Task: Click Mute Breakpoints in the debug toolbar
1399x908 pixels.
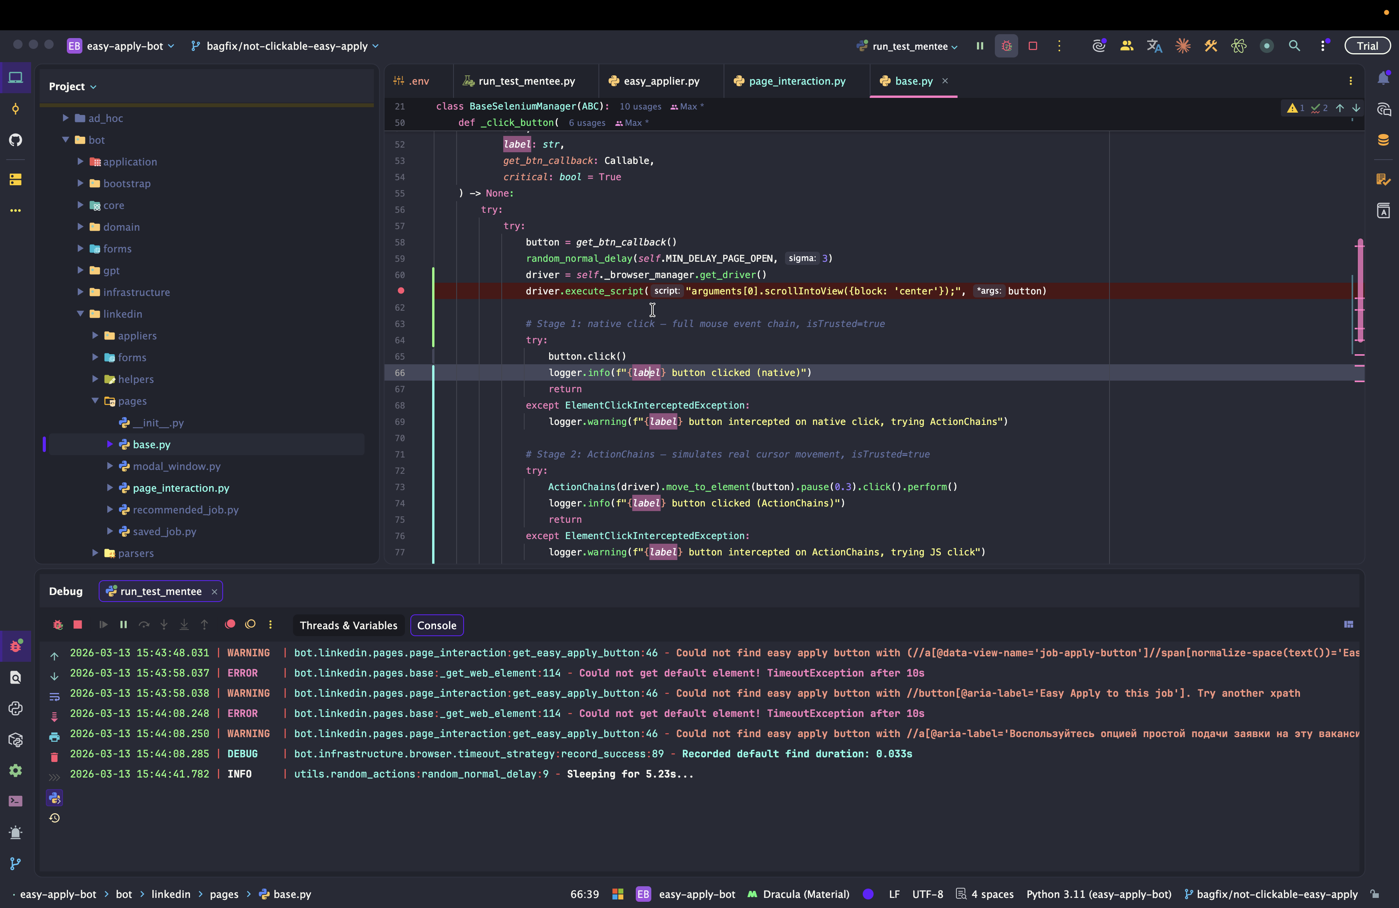Action: [x=250, y=624]
